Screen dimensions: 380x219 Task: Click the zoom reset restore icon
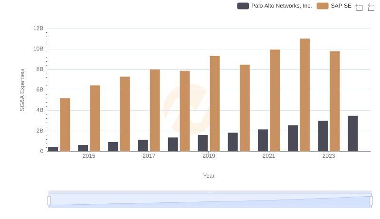pos(371,7)
